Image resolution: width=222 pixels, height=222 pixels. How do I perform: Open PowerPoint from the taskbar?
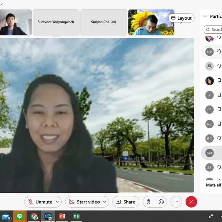62,216
